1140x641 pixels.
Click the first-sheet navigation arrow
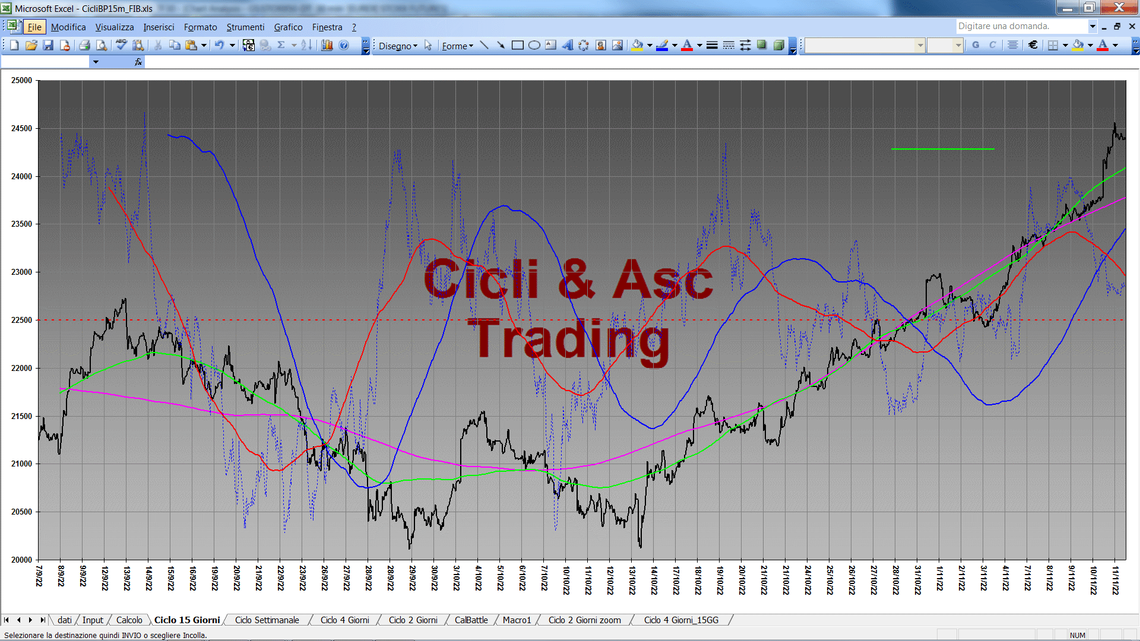click(7, 620)
